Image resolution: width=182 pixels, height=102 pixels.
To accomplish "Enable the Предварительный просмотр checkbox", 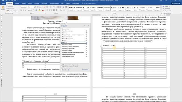I will point(62,65).
